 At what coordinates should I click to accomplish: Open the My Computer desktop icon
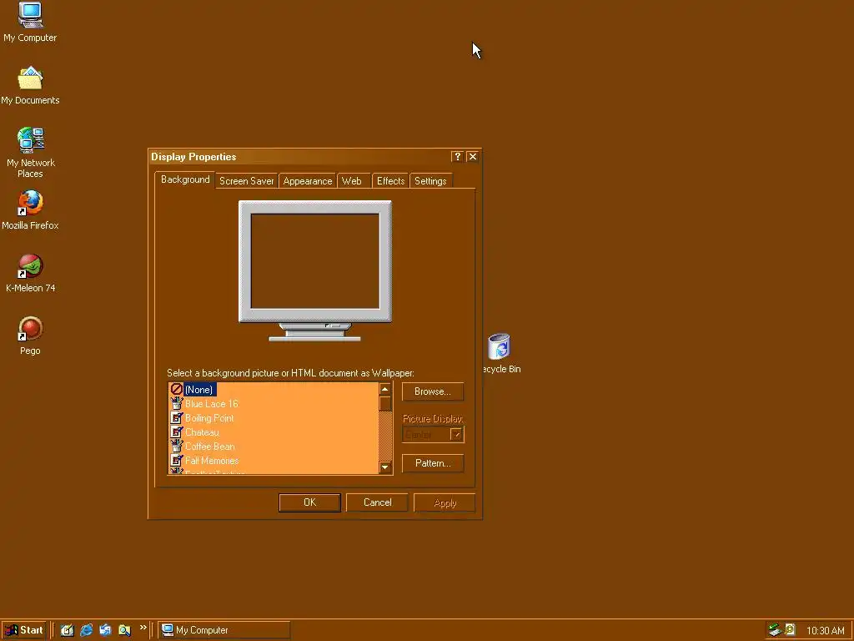coord(30,22)
